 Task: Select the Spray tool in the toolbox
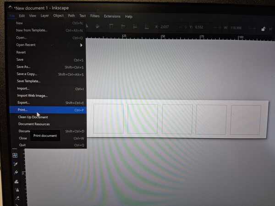(x=17, y=190)
